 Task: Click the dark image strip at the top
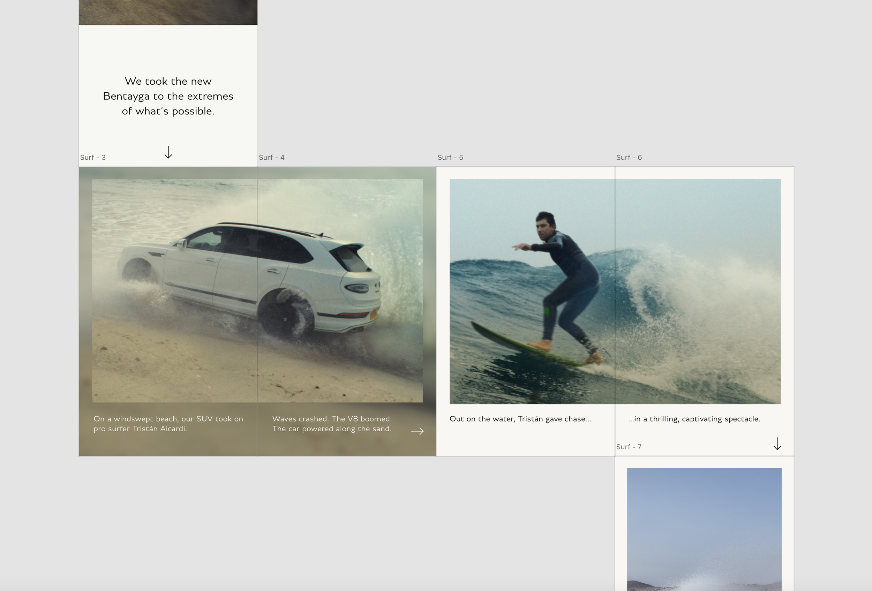[168, 12]
